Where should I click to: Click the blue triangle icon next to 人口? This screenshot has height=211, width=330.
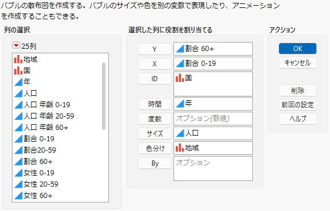pos(18,93)
